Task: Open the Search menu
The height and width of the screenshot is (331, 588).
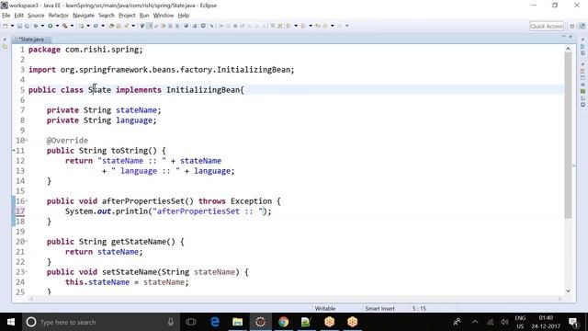Action: [107, 16]
